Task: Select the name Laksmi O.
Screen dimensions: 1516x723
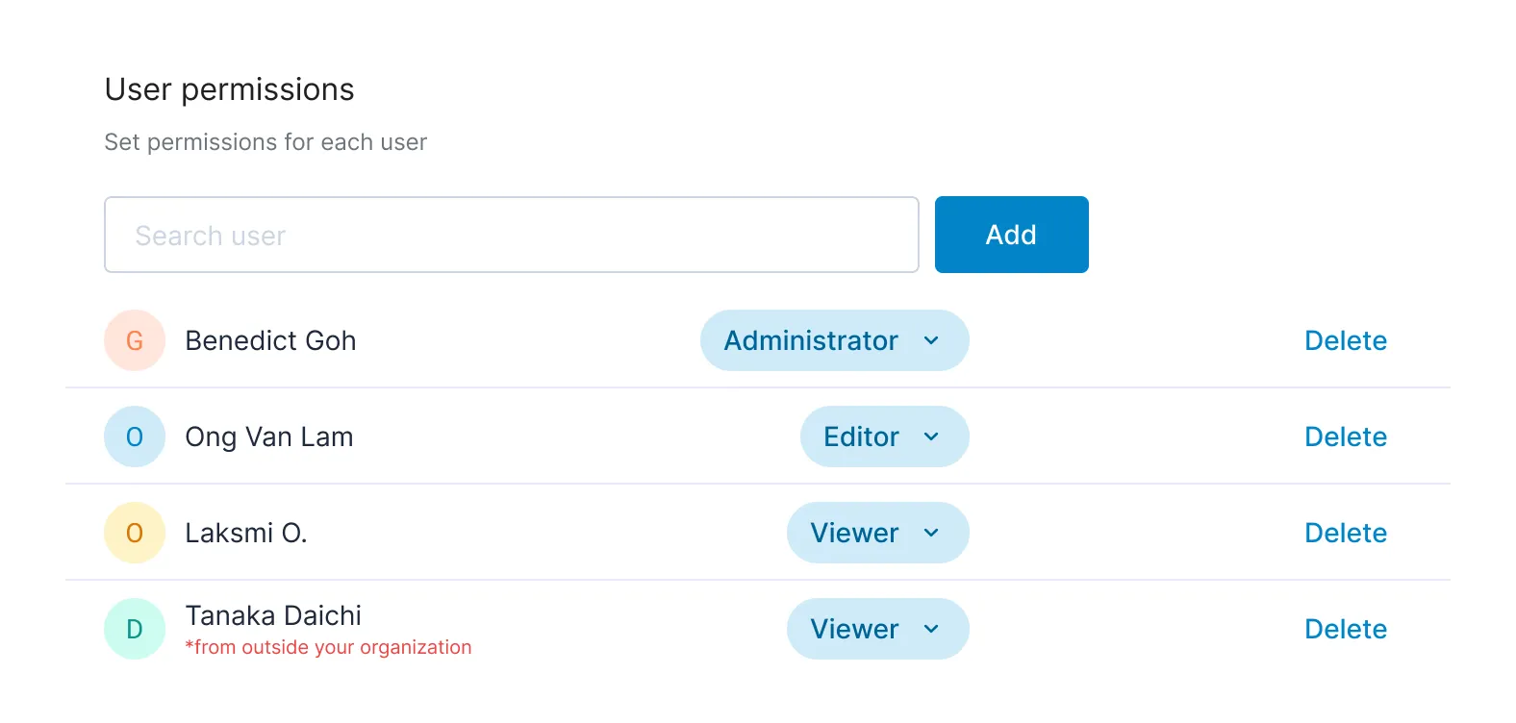Action: click(246, 533)
